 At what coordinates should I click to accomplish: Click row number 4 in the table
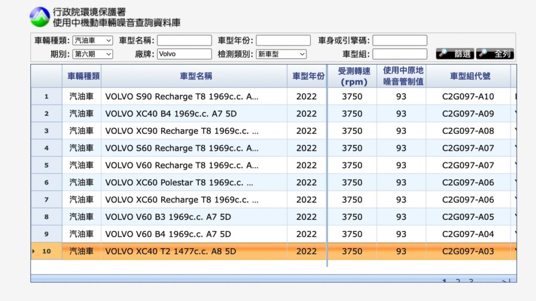pyautogui.click(x=47, y=148)
